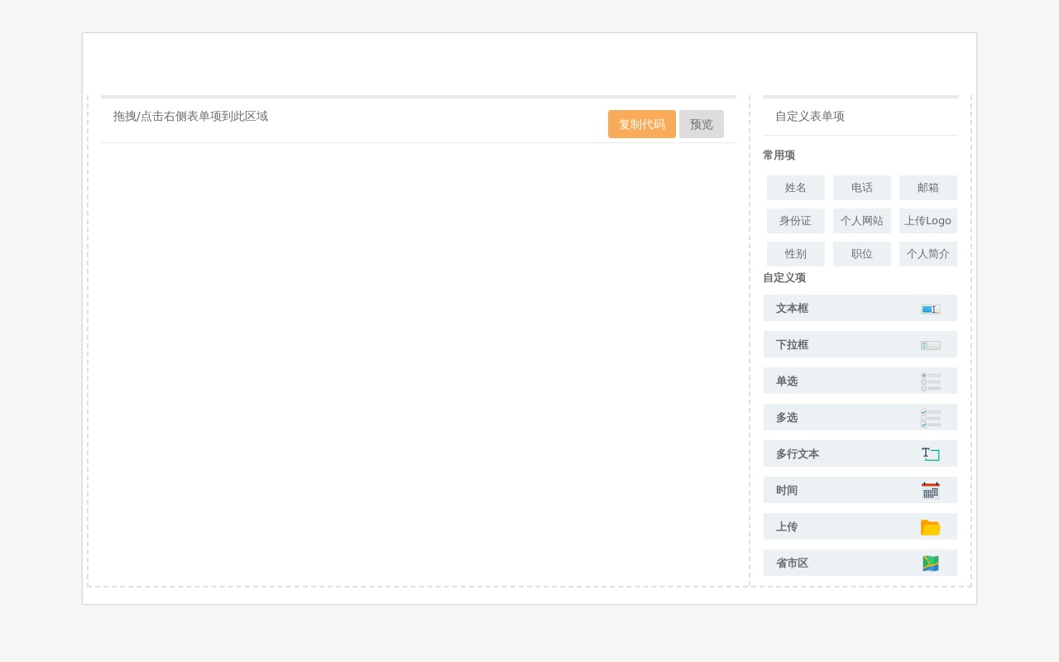Select the 多选 custom item label

(x=787, y=417)
